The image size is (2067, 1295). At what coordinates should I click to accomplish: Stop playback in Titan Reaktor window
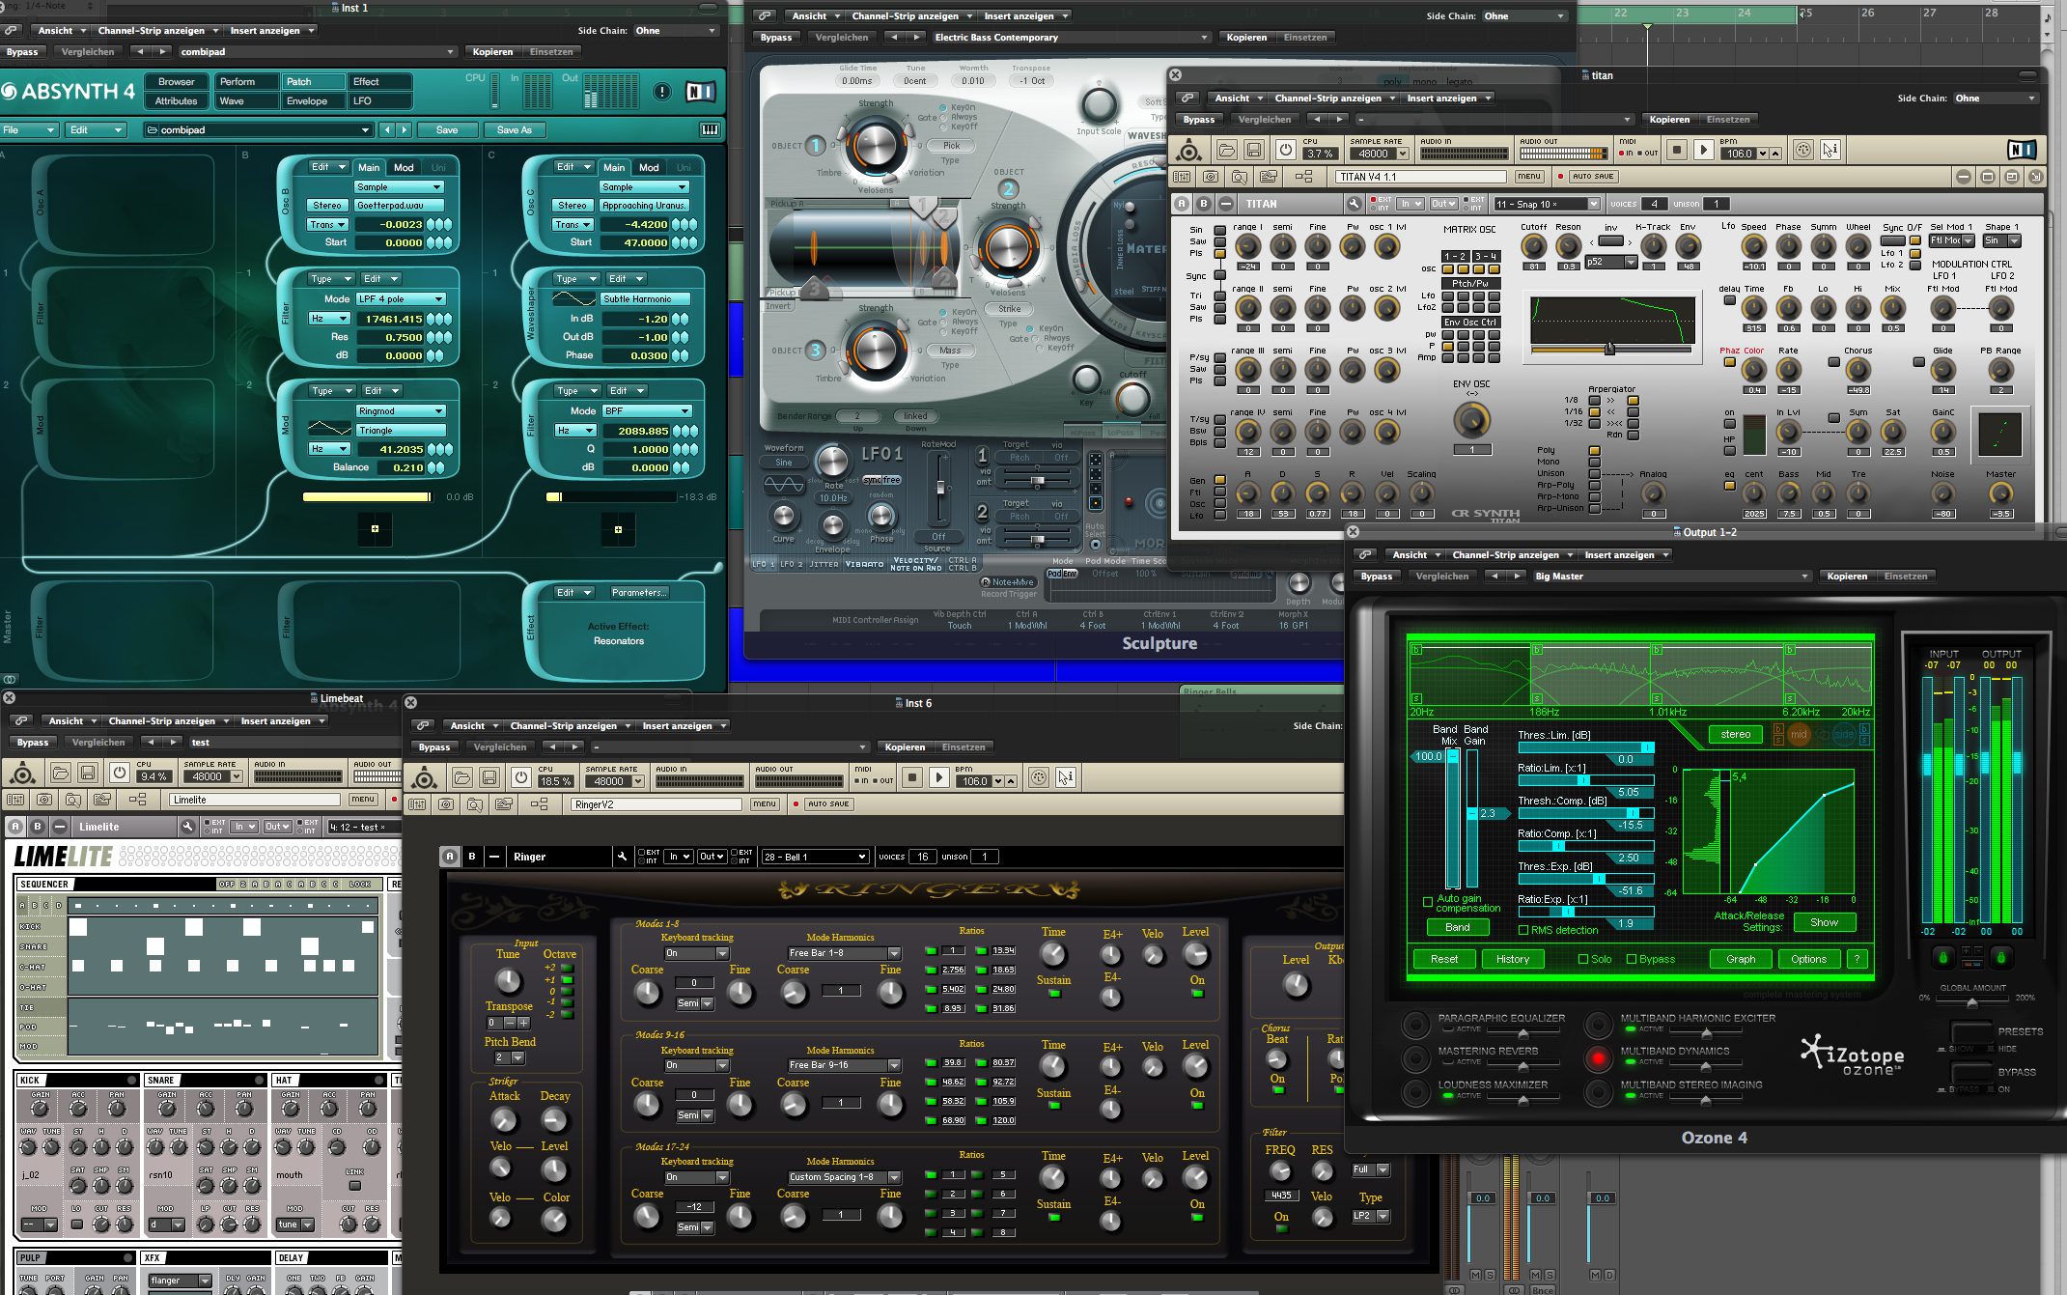pyautogui.click(x=1677, y=151)
